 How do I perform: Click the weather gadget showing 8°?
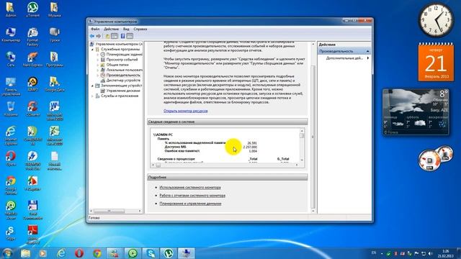click(x=416, y=112)
